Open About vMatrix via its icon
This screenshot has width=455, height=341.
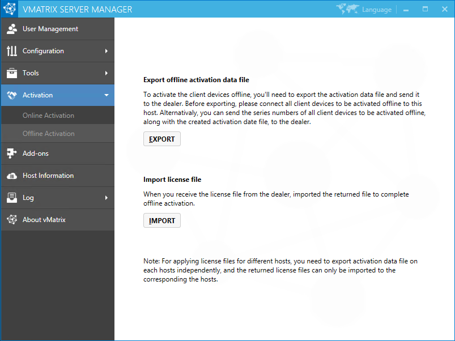coord(12,220)
